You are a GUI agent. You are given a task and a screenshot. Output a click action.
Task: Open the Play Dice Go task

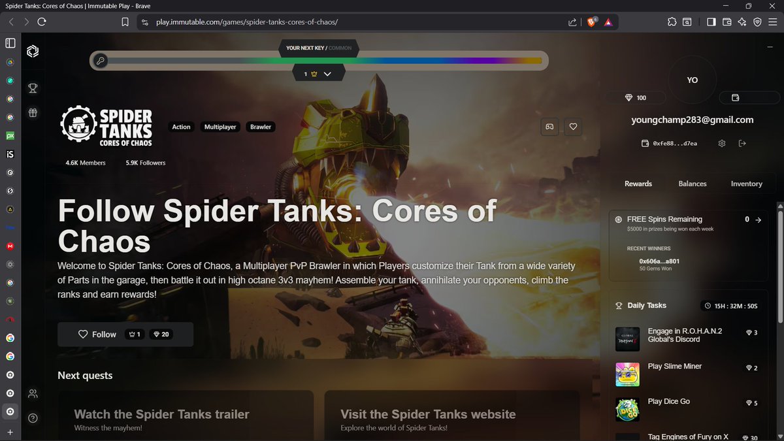689,410
